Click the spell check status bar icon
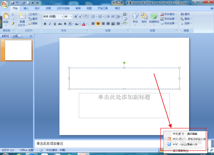The image size is (214, 155). pyautogui.click(x=41, y=150)
